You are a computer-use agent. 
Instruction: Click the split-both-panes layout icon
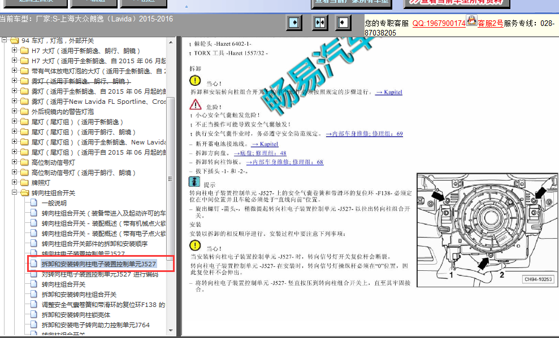[320, 23]
